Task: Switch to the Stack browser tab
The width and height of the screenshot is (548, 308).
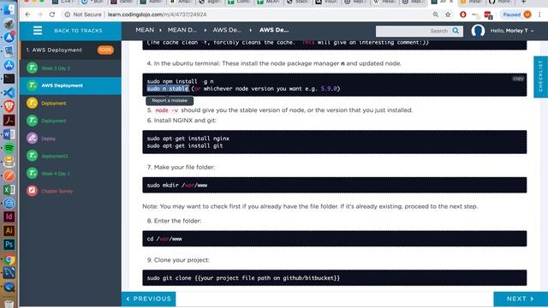Action: point(297,2)
